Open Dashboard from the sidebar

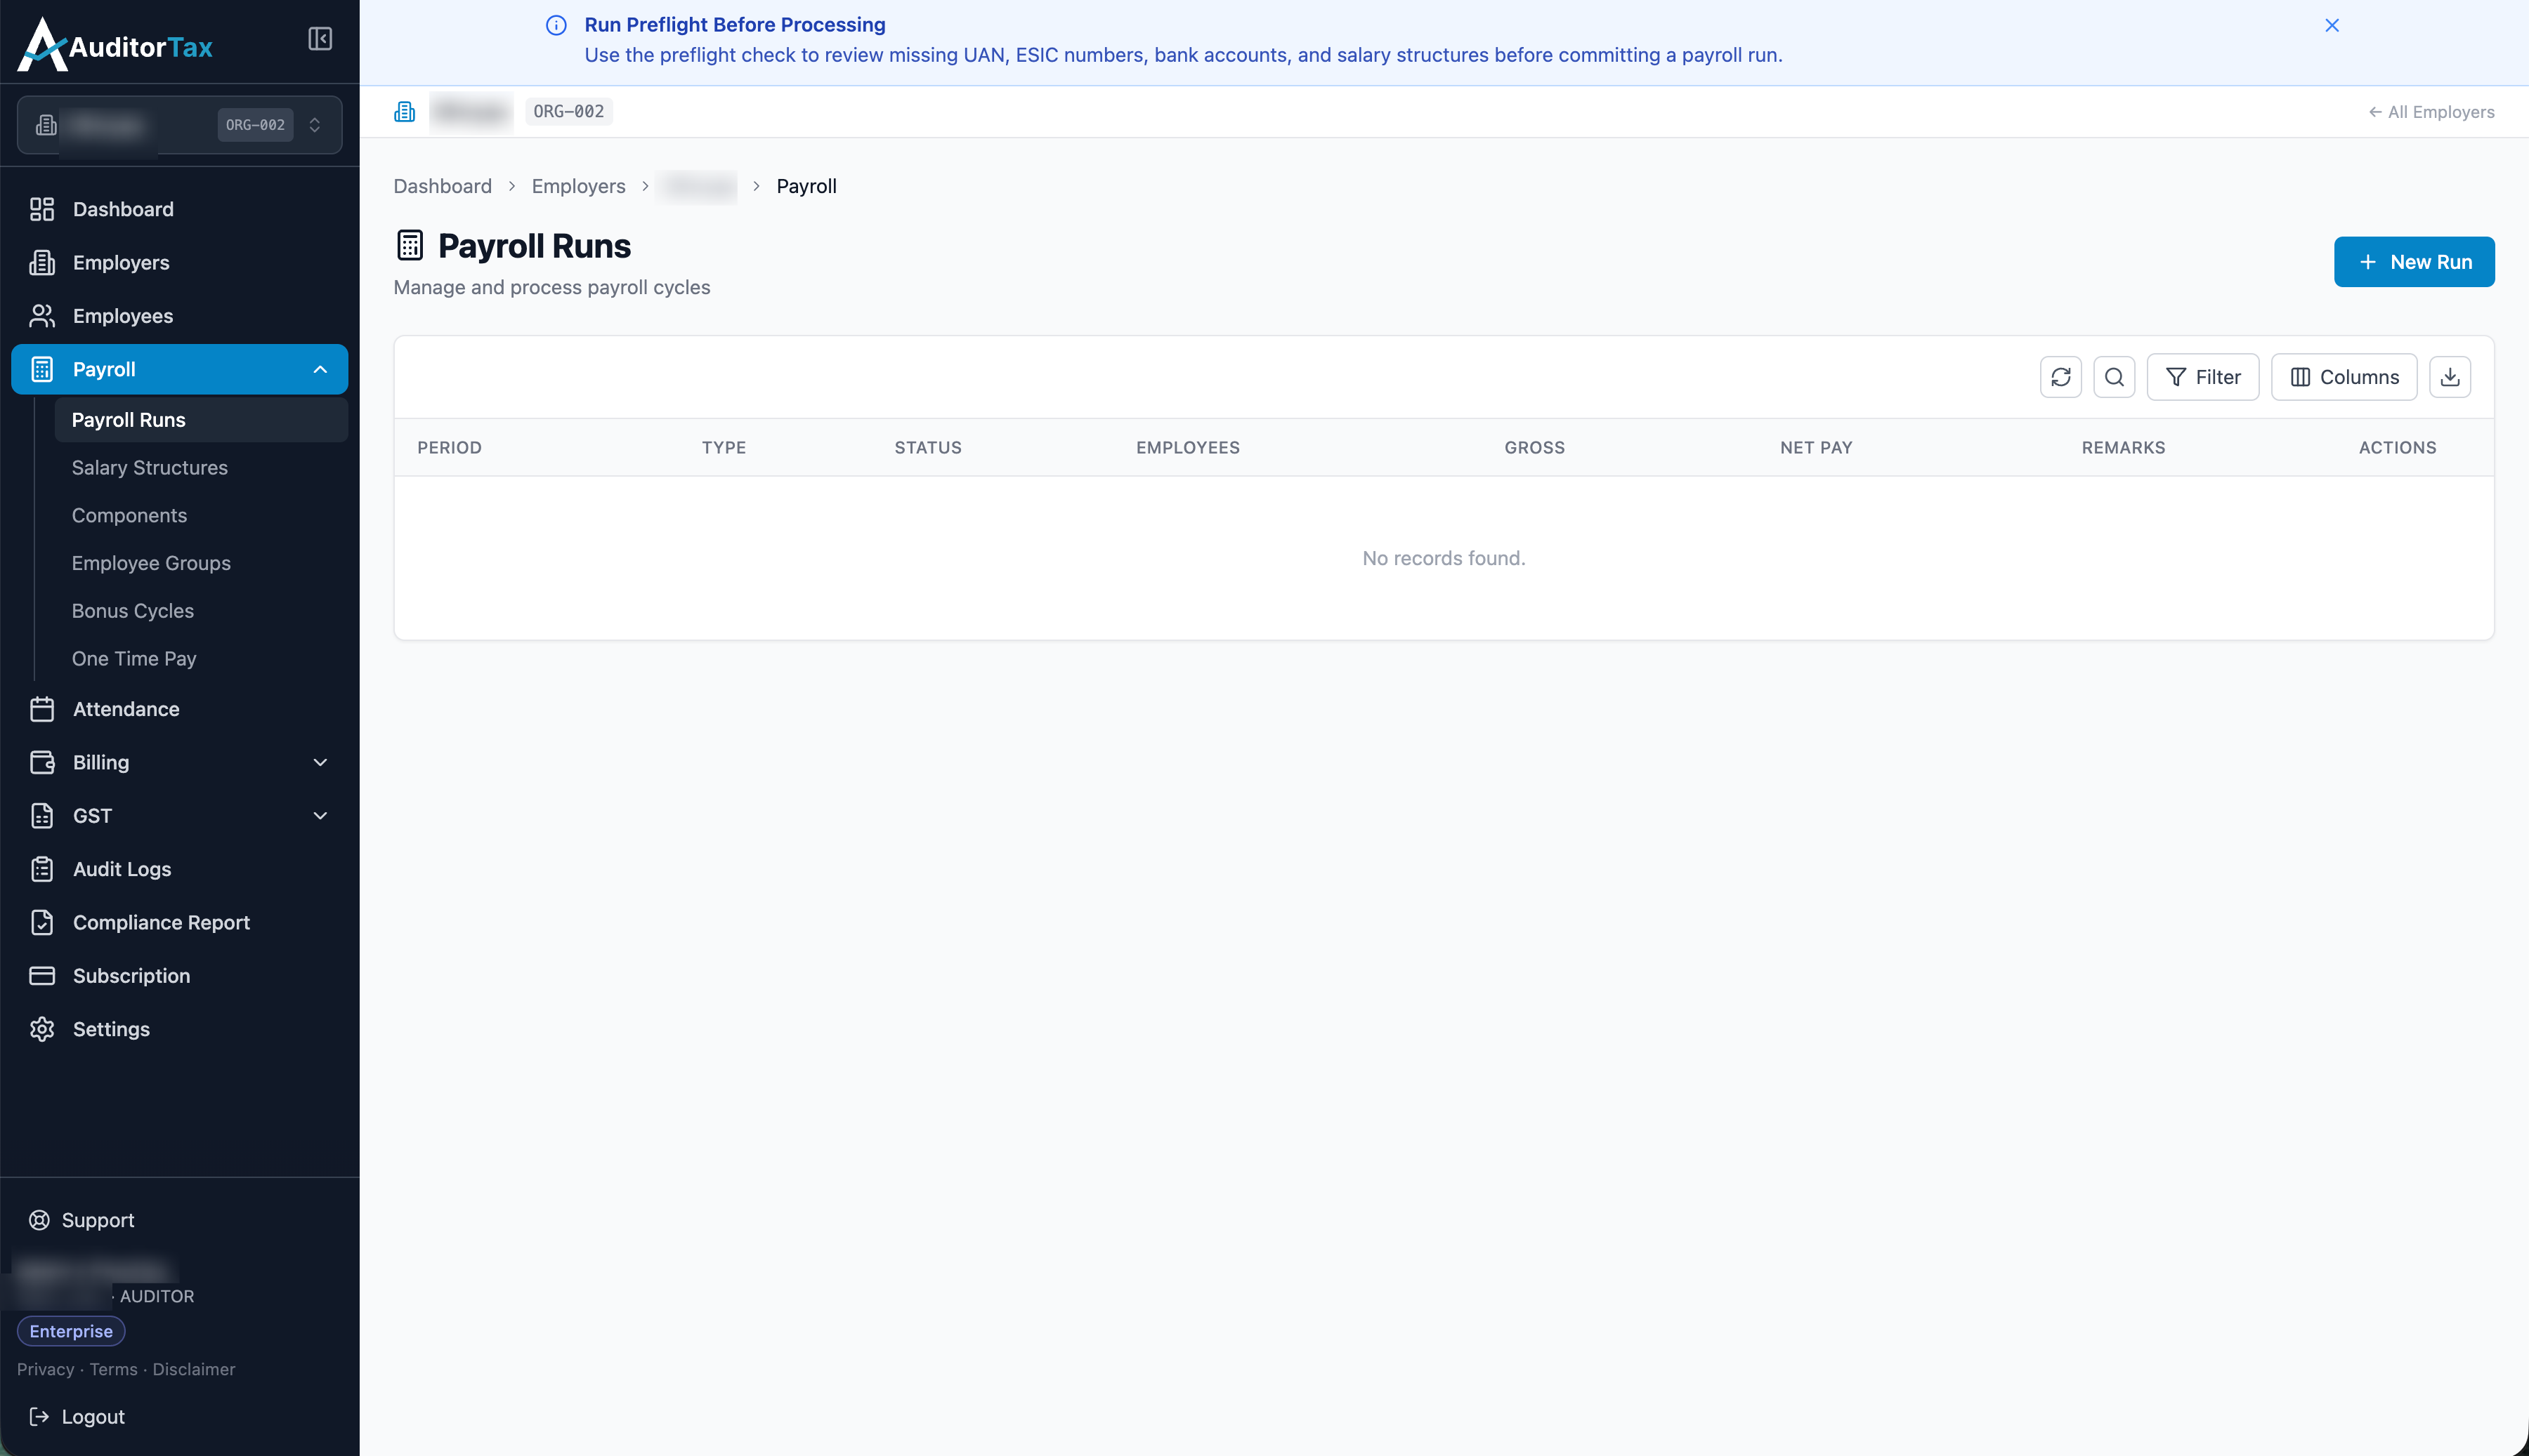pos(180,209)
